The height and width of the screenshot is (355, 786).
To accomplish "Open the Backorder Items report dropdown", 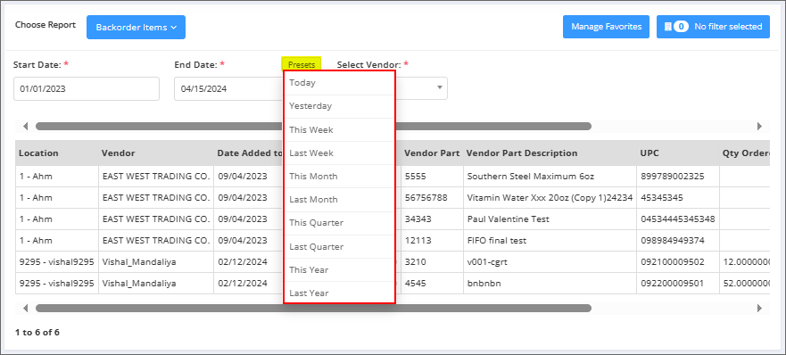I will 136,27.
